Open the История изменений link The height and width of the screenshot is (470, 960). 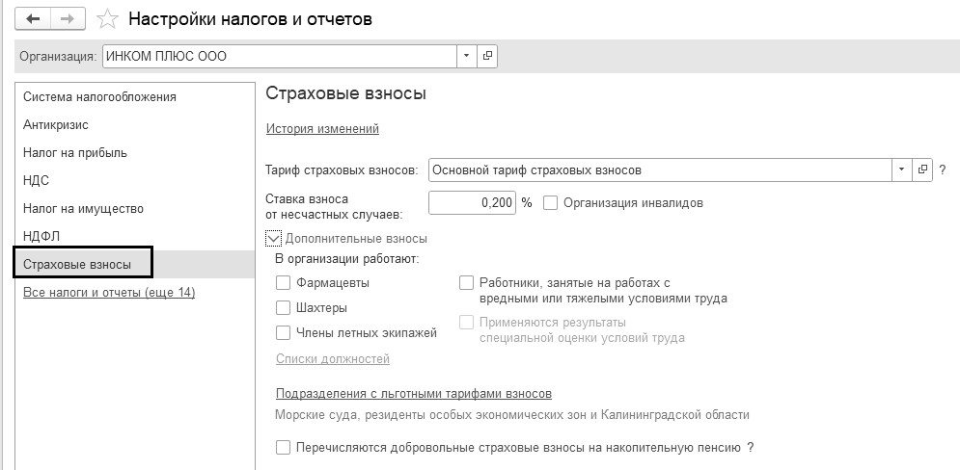pyautogui.click(x=322, y=128)
